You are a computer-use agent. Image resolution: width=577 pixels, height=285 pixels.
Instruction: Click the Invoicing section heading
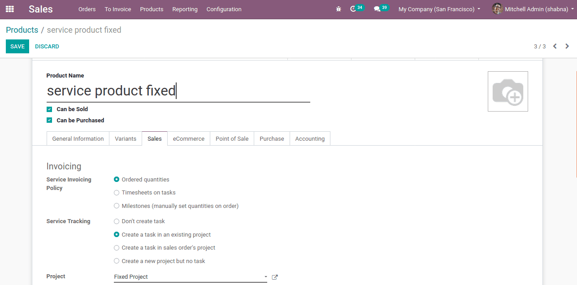click(64, 166)
